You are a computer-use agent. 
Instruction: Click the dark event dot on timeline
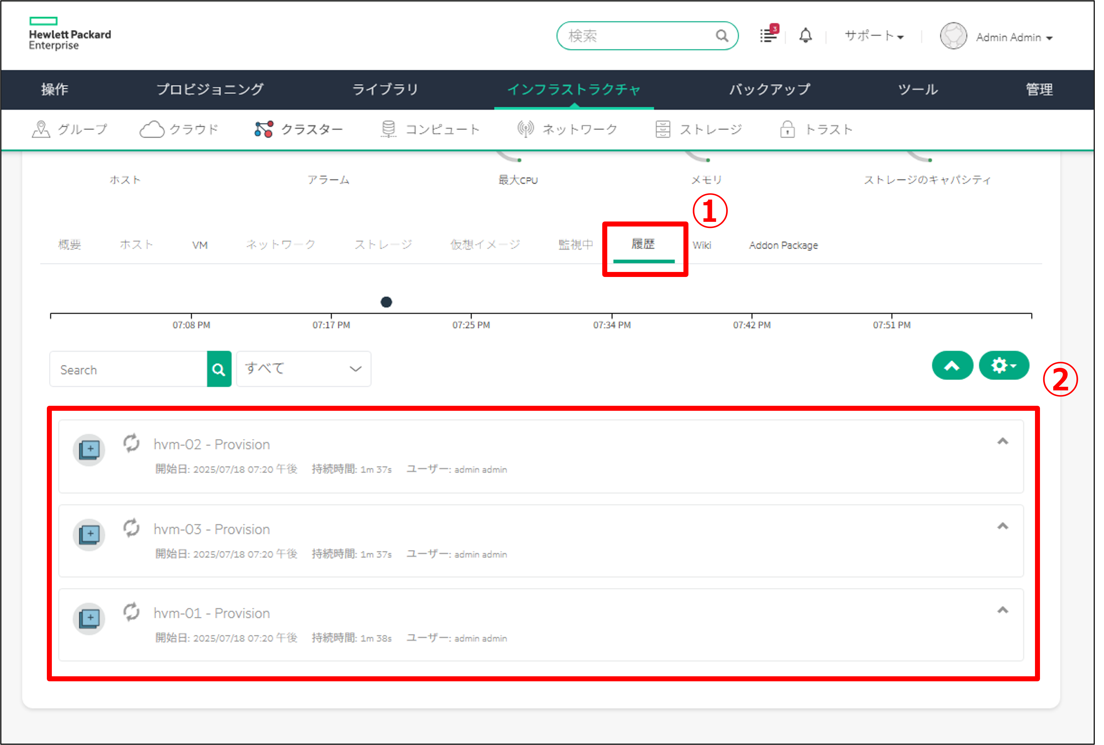[387, 302]
